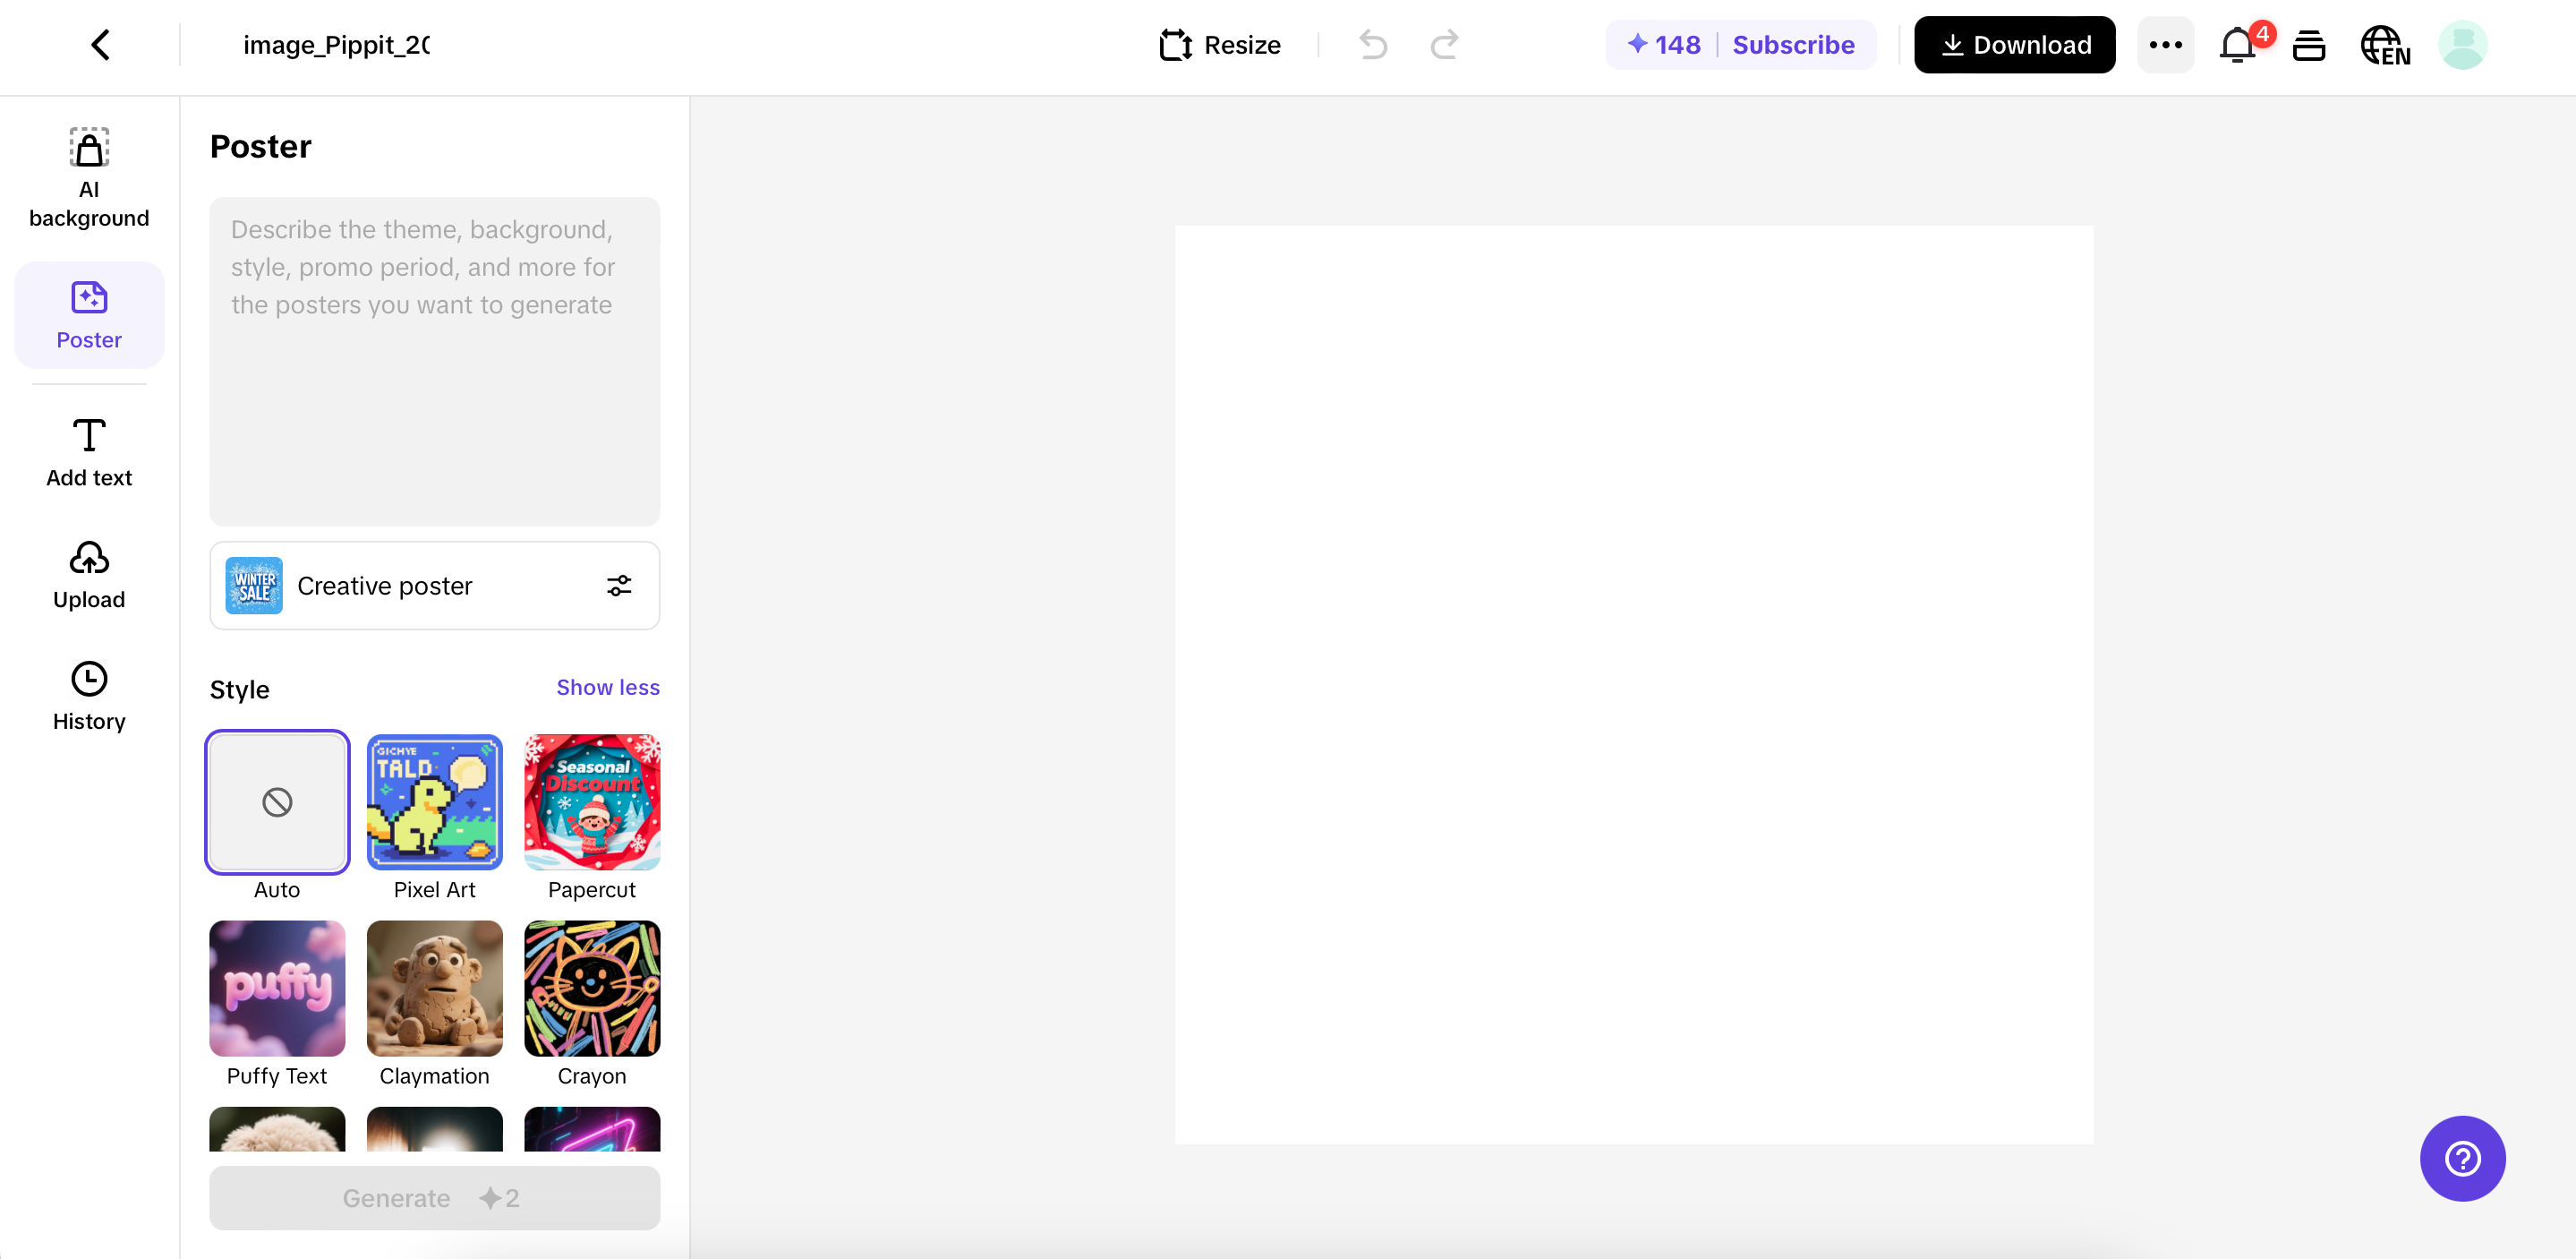Open the notifications bell

coord(2237,46)
